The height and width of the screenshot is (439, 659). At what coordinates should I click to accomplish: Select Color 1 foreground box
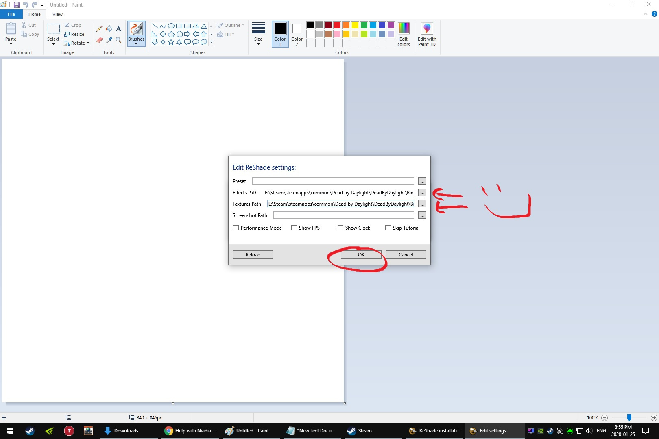tap(280, 34)
